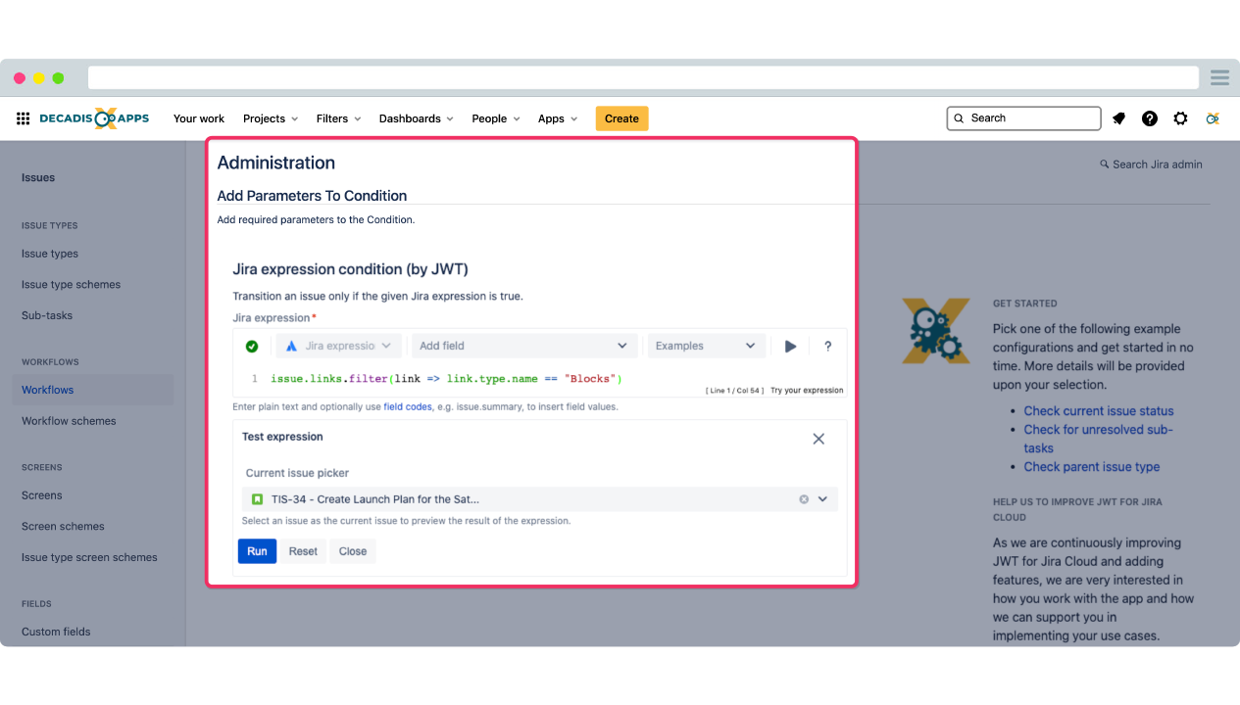Select Issue type screen schemes in sidebar
Image resolution: width=1240 pixels, height=705 pixels.
89,558
